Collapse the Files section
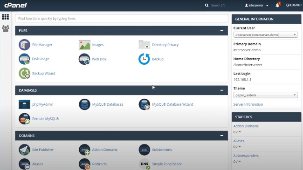The image size is (303, 170). pos(222,31)
